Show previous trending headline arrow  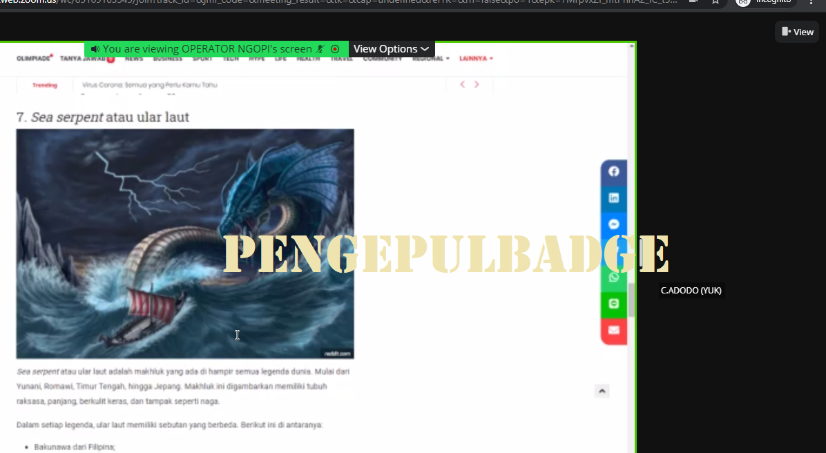(x=463, y=84)
